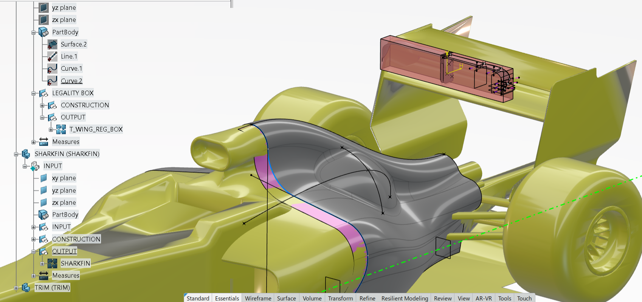Click the SHARKFIN output feature icon
This screenshot has width=642, height=302.
tap(52, 263)
